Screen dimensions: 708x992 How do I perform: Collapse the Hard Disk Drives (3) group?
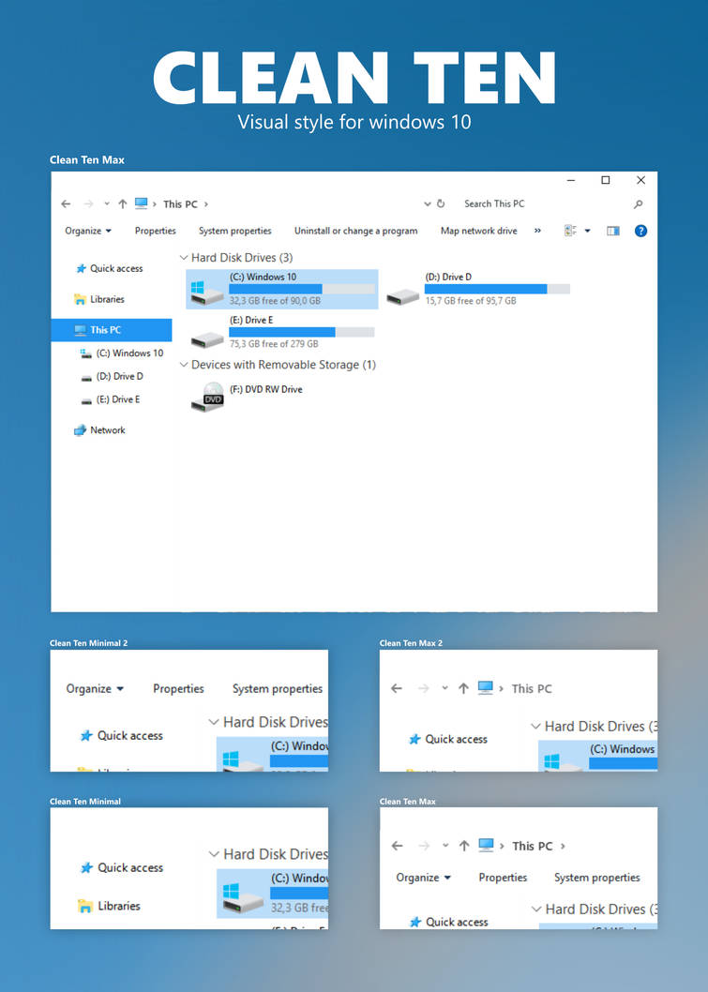pyautogui.click(x=183, y=257)
